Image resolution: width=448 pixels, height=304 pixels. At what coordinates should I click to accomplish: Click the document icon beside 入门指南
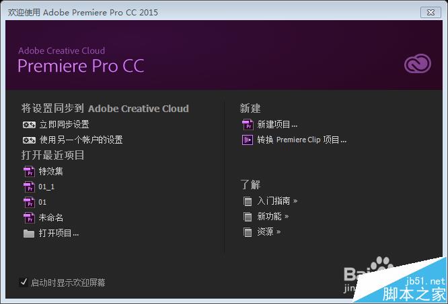[248, 201]
